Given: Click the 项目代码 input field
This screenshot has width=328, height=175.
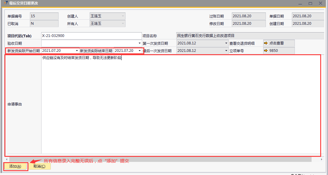Looking at the screenshot, I should click(91, 36).
